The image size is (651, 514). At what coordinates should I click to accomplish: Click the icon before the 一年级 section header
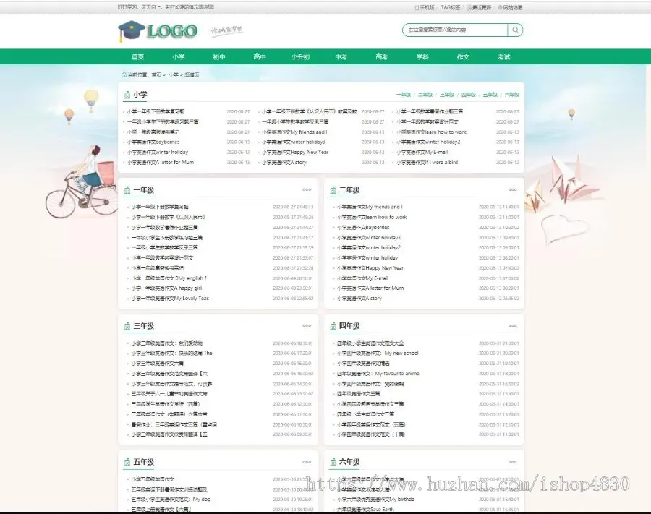(x=127, y=189)
